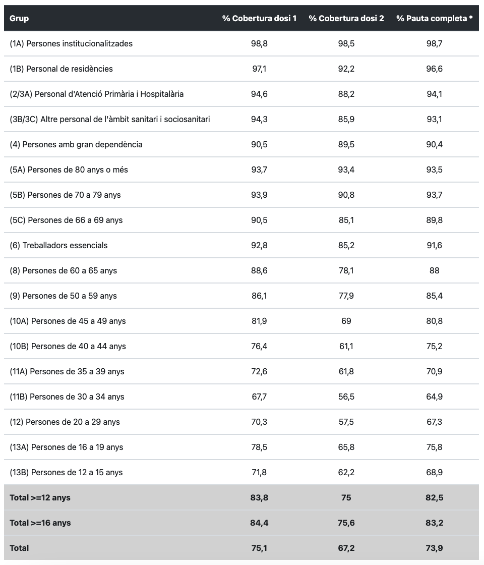484x565 pixels.
Task: Select the 98,8 dosi 1 value for group 1A
Action: click(259, 43)
